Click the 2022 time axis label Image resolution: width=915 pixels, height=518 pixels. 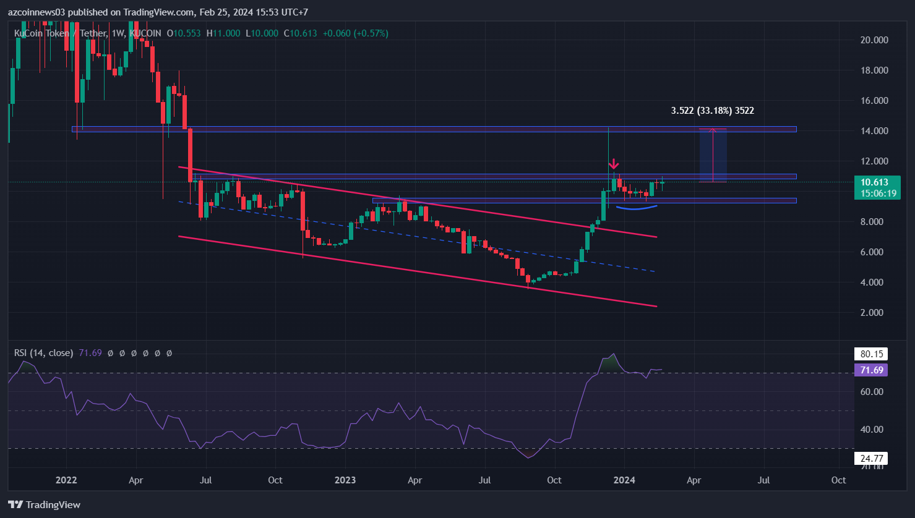66,480
